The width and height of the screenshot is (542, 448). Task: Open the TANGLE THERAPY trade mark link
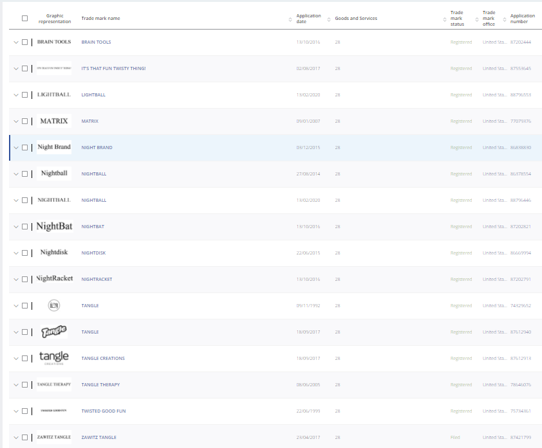pos(100,384)
